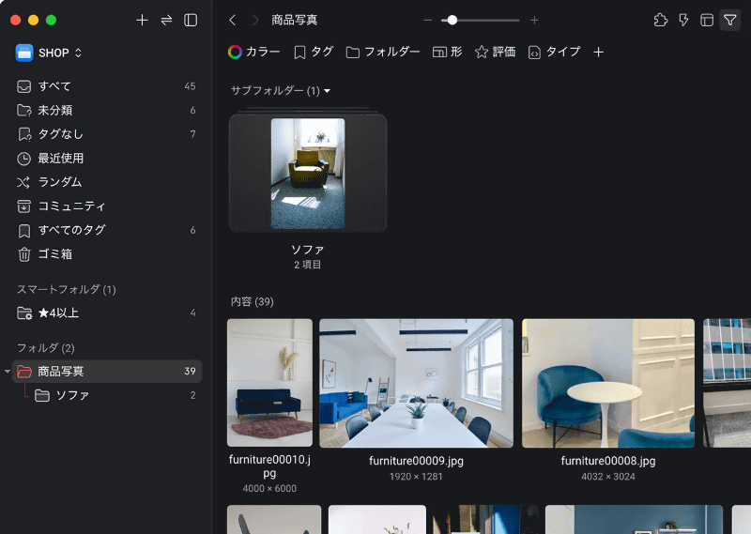
Task: Open the 形 shape filter
Action: (447, 52)
